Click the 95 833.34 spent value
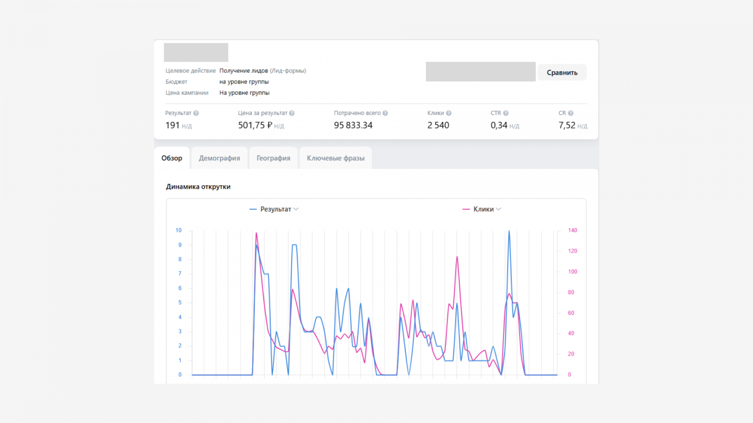The width and height of the screenshot is (753, 423). coord(353,125)
